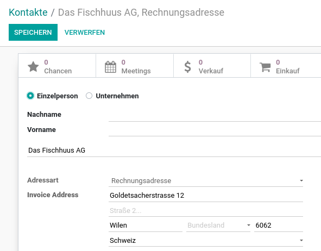Click the star icon for Chancen

[33, 66]
